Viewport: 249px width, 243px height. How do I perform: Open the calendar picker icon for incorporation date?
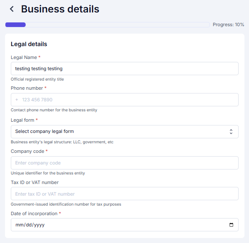point(231,225)
